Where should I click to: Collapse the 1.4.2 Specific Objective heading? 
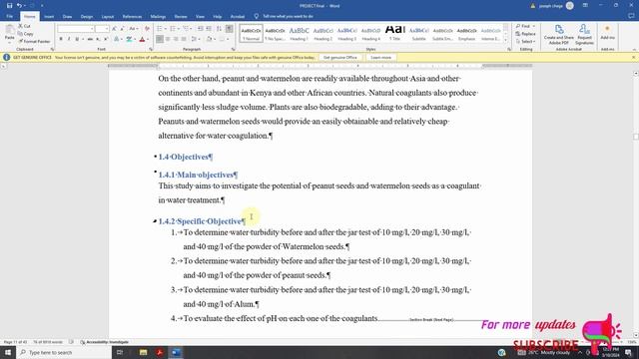point(155,221)
